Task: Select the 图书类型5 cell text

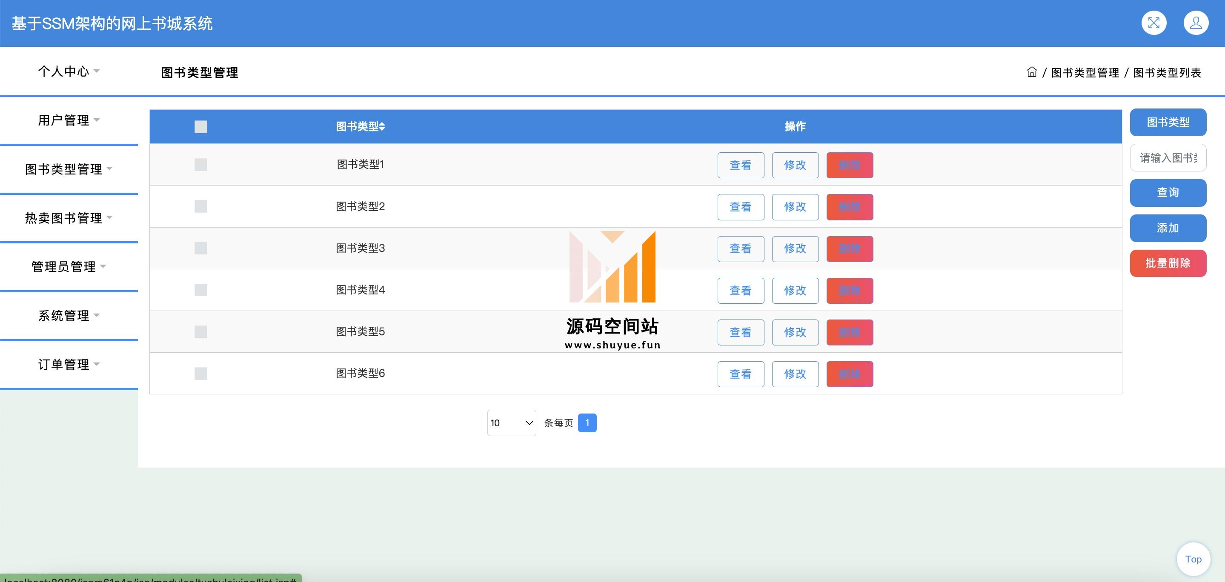Action: [x=361, y=331]
